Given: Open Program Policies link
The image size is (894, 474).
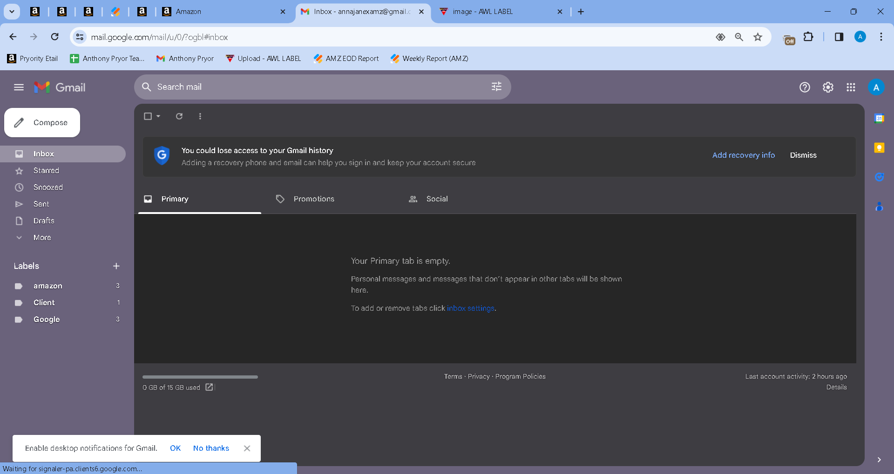Looking at the screenshot, I should 520,376.
